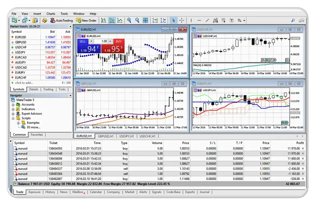Viewport: 313px width, 204px height.
Task: Zoom in on the chart
Action: tap(129, 20)
